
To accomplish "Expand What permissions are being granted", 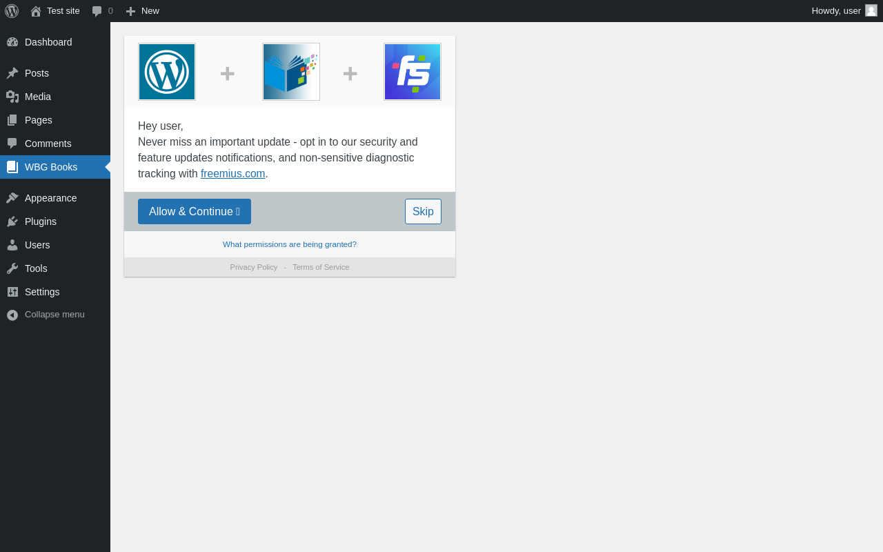I will click(x=290, y=244).
